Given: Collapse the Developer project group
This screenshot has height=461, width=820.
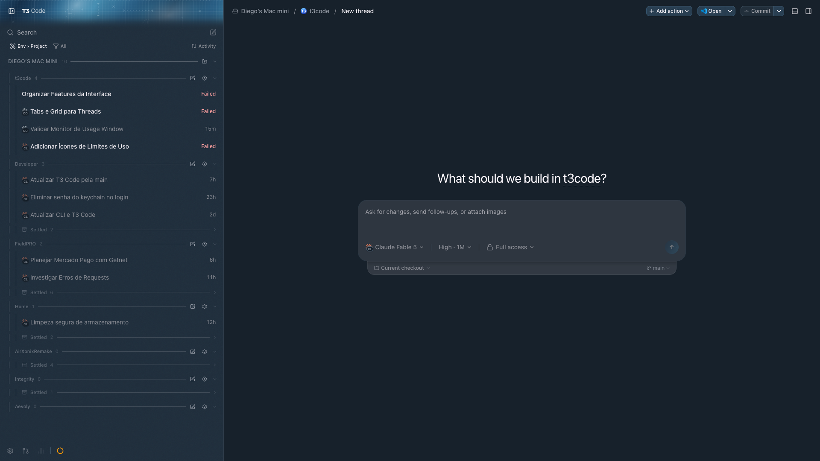Looking at the screenshot, I should (215, 164).
